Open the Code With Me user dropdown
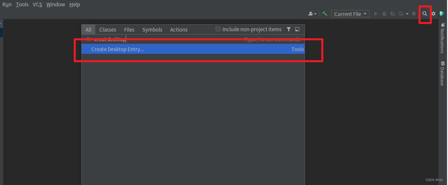 [x=312, y=14]
